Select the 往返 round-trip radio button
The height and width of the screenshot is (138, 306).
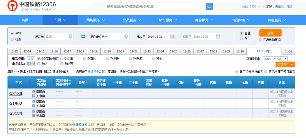(12, 39)
